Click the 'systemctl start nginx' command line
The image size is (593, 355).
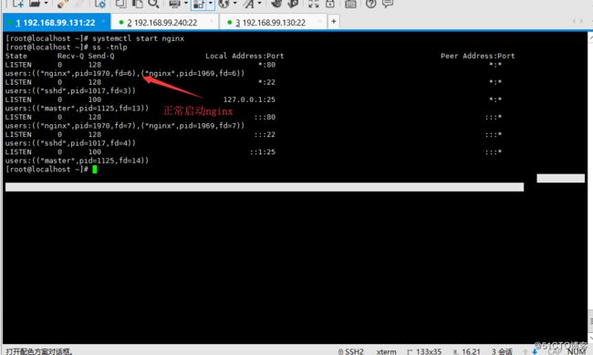(x=138, y=38)
